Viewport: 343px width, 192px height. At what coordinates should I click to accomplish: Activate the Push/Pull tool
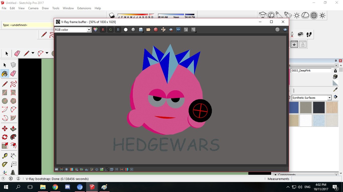pyautogui.click(x=13, y=129)
